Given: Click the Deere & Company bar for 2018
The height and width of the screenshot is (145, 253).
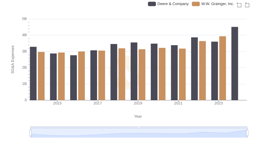Looking at the screenshot, I should click(x=114, y=72).
